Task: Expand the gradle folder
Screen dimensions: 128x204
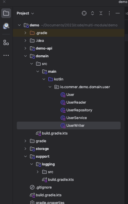Action: pyautogui.click(x=25, y=141)
